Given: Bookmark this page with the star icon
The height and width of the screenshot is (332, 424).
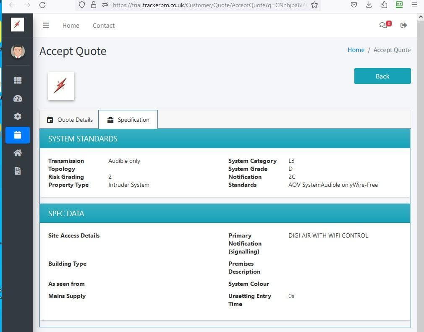Looking at the screenshot, I should (314, 5).
